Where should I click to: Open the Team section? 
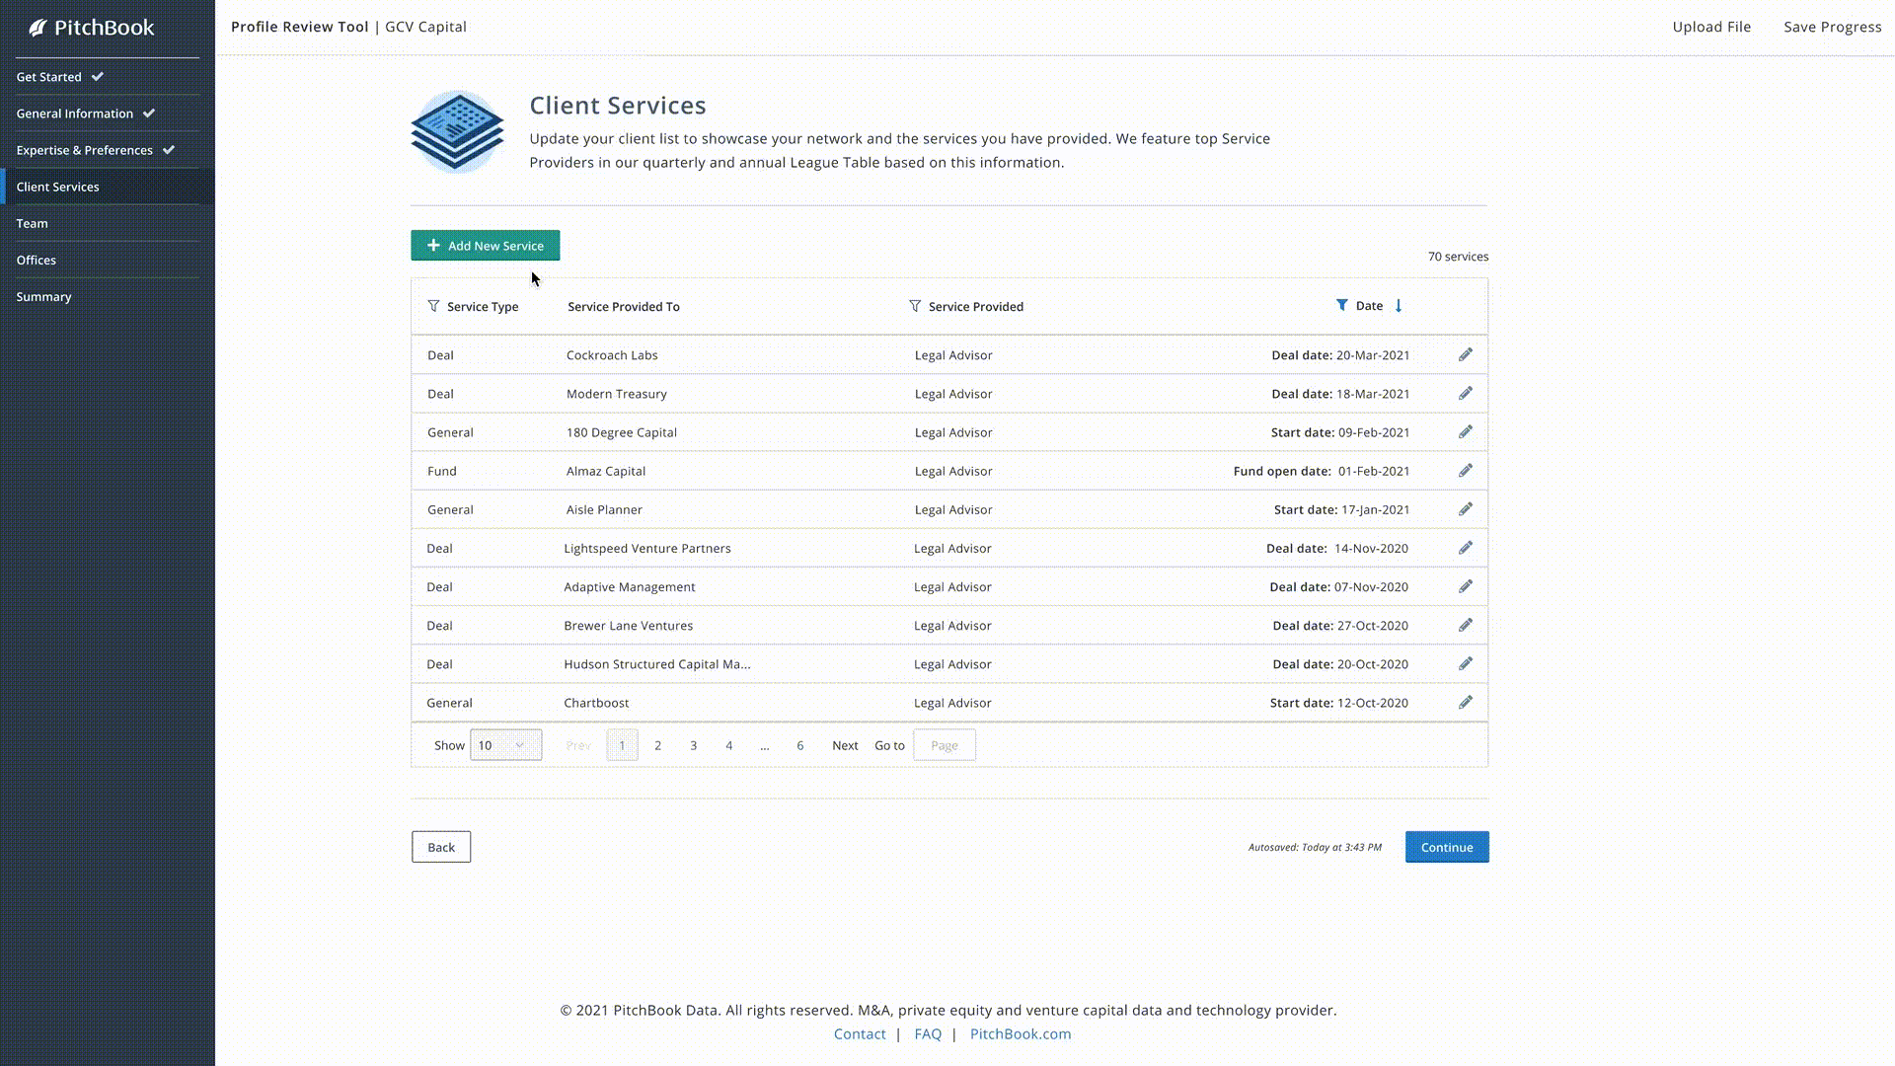pos(33,223)
